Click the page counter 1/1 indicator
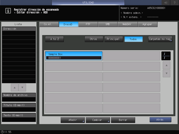Screen dimensions: 179x134 tap(166, 56)
